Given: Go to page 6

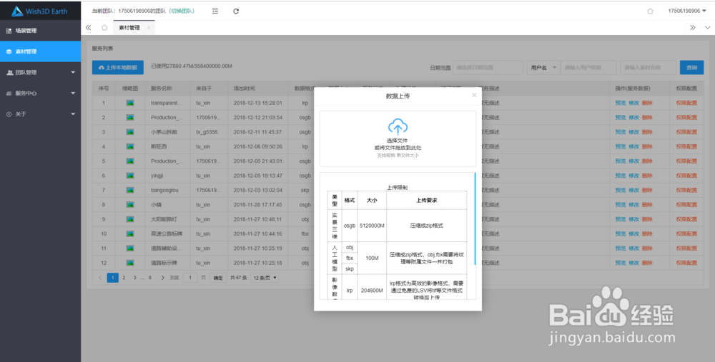Looking at the screenshot, I should coord(150,278).
